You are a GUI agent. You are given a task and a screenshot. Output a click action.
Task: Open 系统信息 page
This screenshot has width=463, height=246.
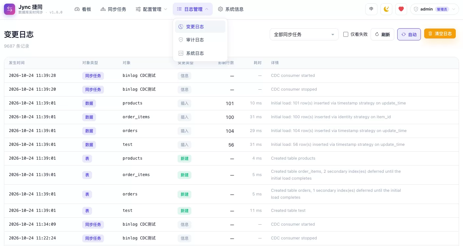tap(231, 9)
